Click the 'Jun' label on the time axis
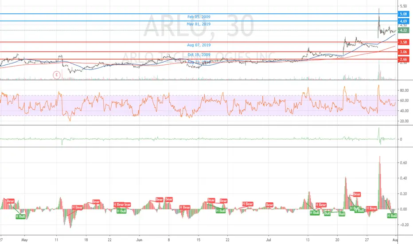The image size is (413, 244). click(139, 240)
